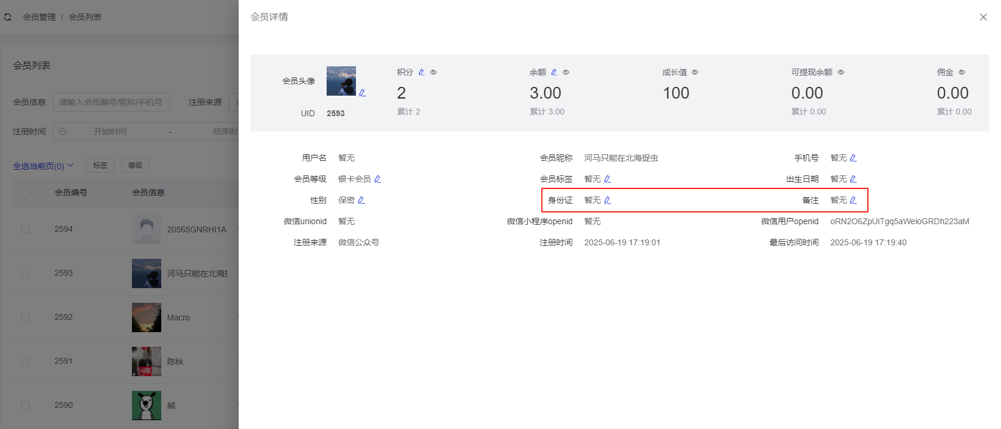View 余额 details with the eye icon
This screenshot has height=429, width=1001.
(x=566, y=72)
